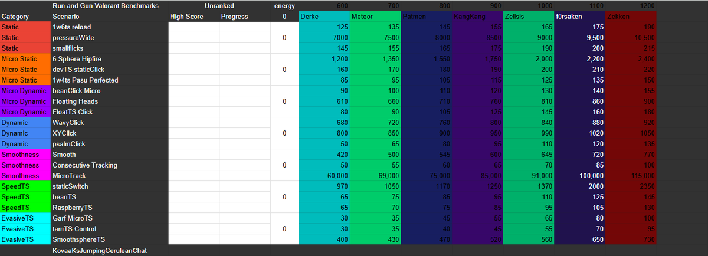
Task: Click the Zellsis threshold 990 for XYClick
Action: (x=528, y=133)
